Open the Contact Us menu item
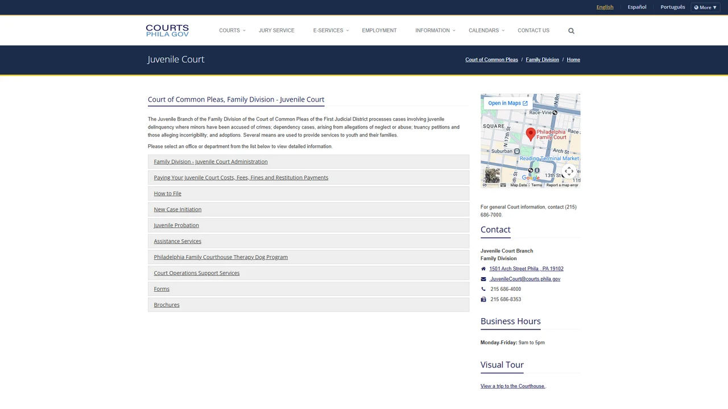The height and width of the screenshot is (409, 728). [533, 31]
